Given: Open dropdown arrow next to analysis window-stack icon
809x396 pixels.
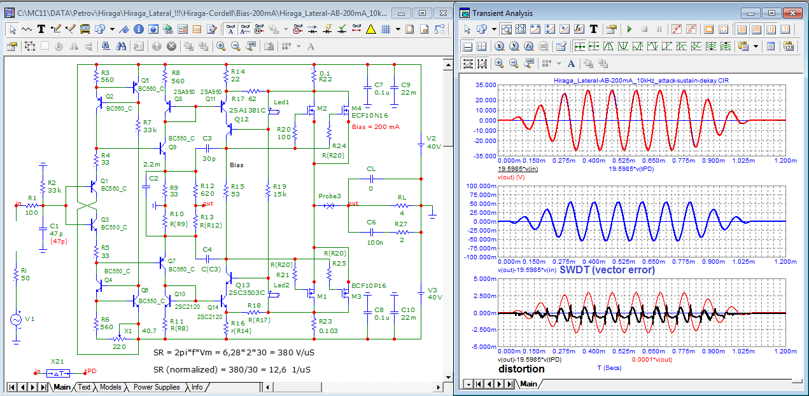Looking at the screenshot, I should (x=495, y=29).
